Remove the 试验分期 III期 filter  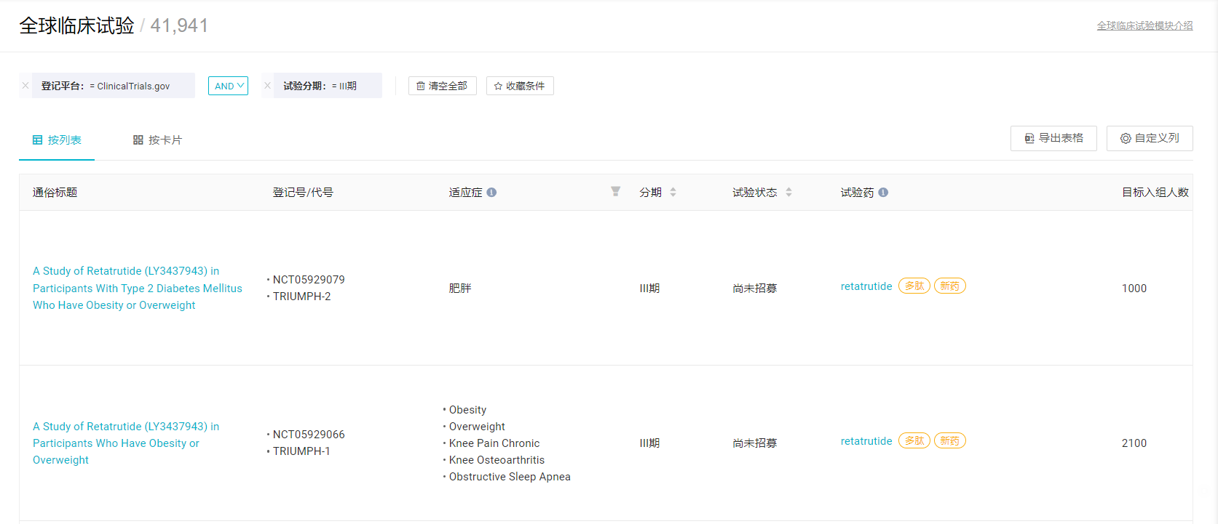pyautogui.click(x=267, y=86)
